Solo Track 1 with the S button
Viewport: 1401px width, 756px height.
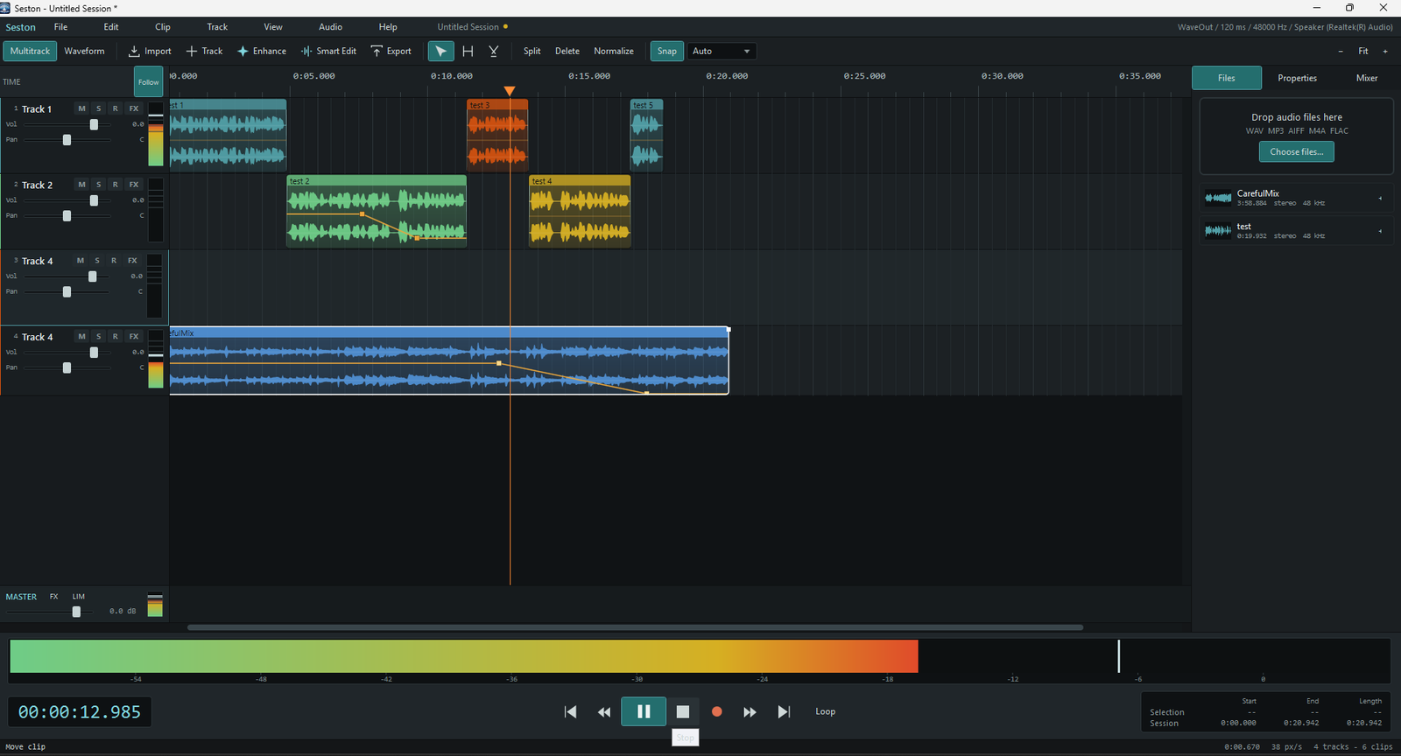98,108
